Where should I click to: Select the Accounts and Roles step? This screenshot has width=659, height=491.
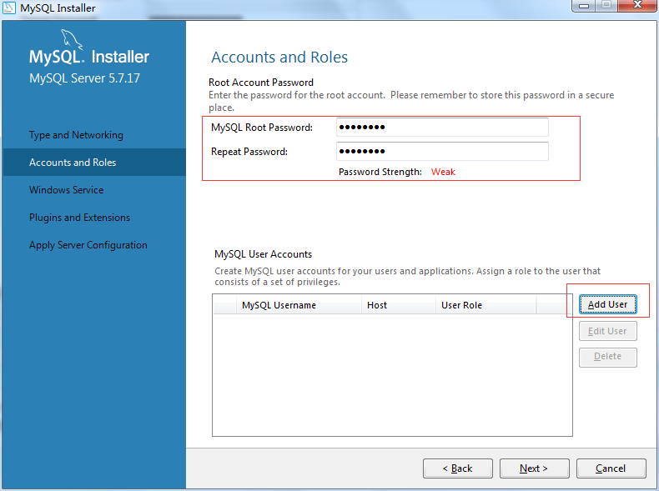[x=73, y=163]
